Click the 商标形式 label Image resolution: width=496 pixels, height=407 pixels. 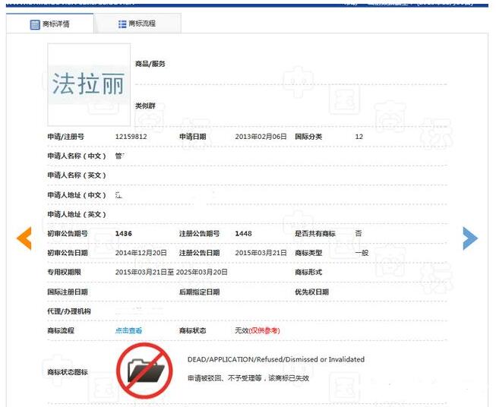tap(308, 273)
